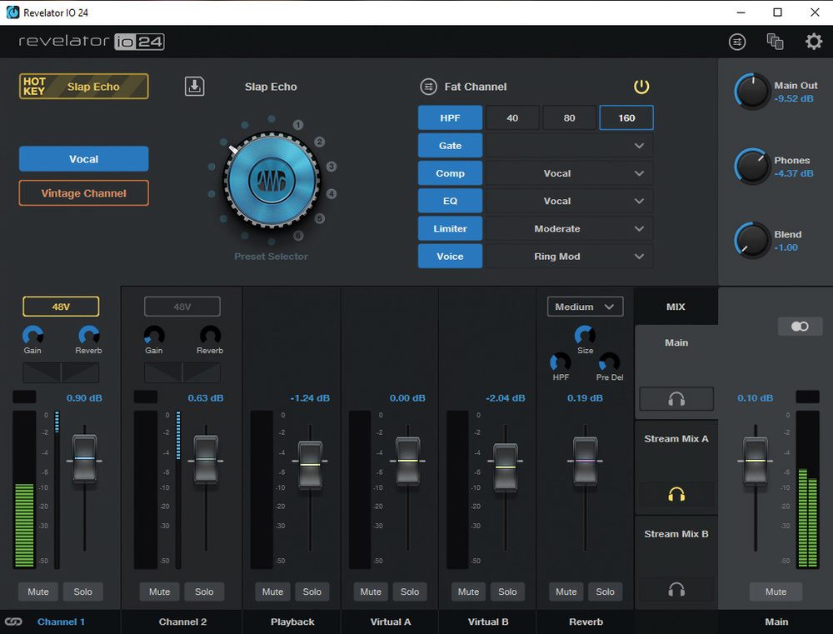Select the Main mix tab
Viewport: 833px width, 634px height.
tap(676, 342)
